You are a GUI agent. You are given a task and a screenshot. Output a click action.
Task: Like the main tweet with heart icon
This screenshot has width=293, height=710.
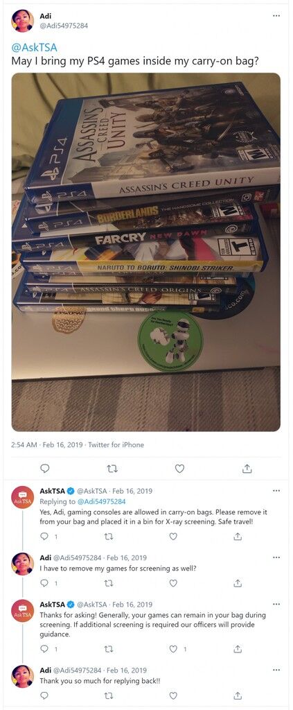tap(179, 469)
